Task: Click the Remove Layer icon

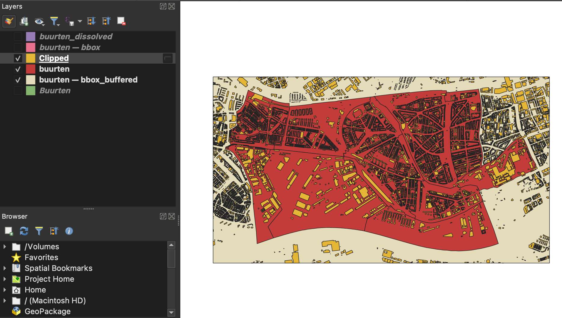Action: [121, 21]
